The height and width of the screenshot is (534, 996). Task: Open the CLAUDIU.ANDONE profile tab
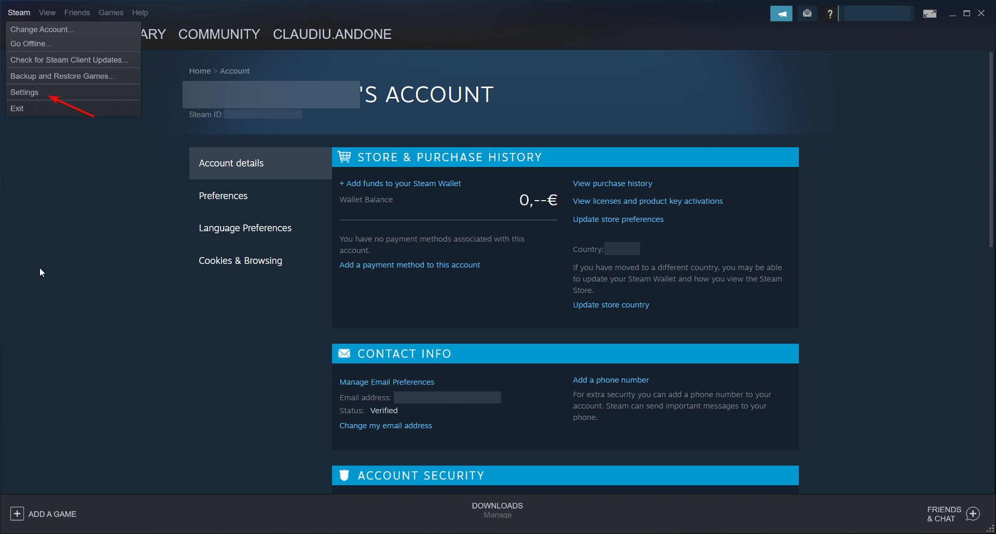(333, 34)
